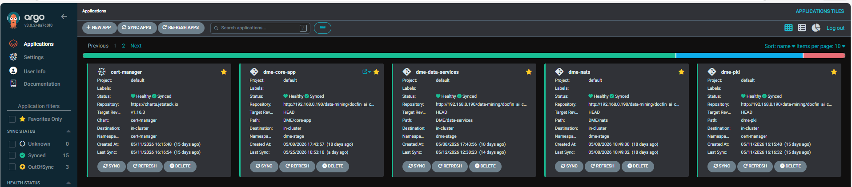Click blue segment of status bar
This screenshot has height=187, width=852.
[739, 56]
